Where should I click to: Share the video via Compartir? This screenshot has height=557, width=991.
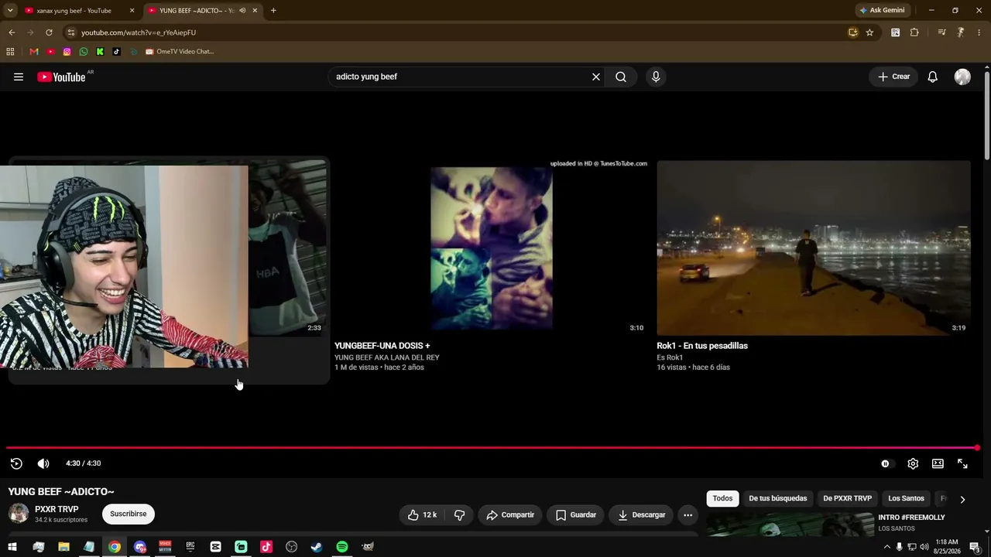510,515
